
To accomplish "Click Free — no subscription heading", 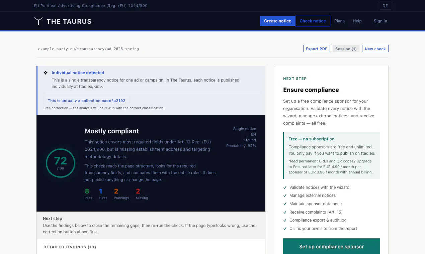I will pos(311,139).
